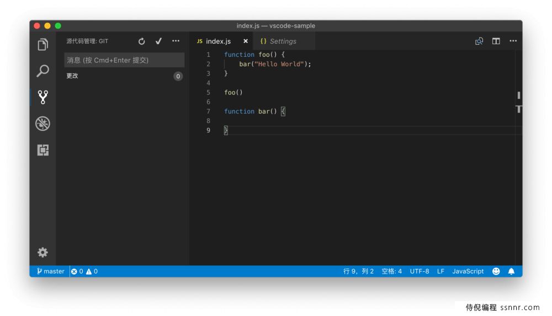Click the master branch indicator

click(51, 271)
